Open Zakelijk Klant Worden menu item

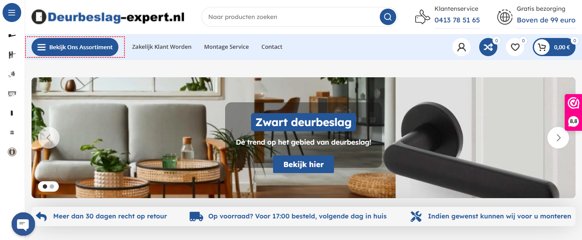pos(162,47)
